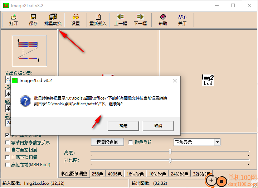Confirm batch conversion with 确定
Viewport: 258px width, 188px height.
(123, 126)
